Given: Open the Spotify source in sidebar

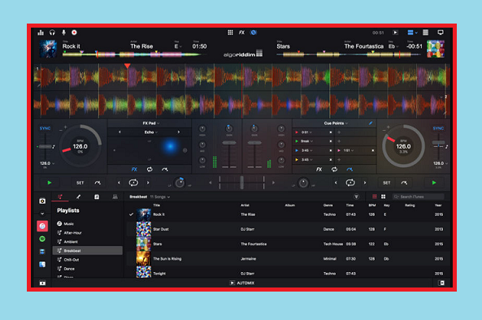Looking at the screenshot, I should (x=42, y=239).
